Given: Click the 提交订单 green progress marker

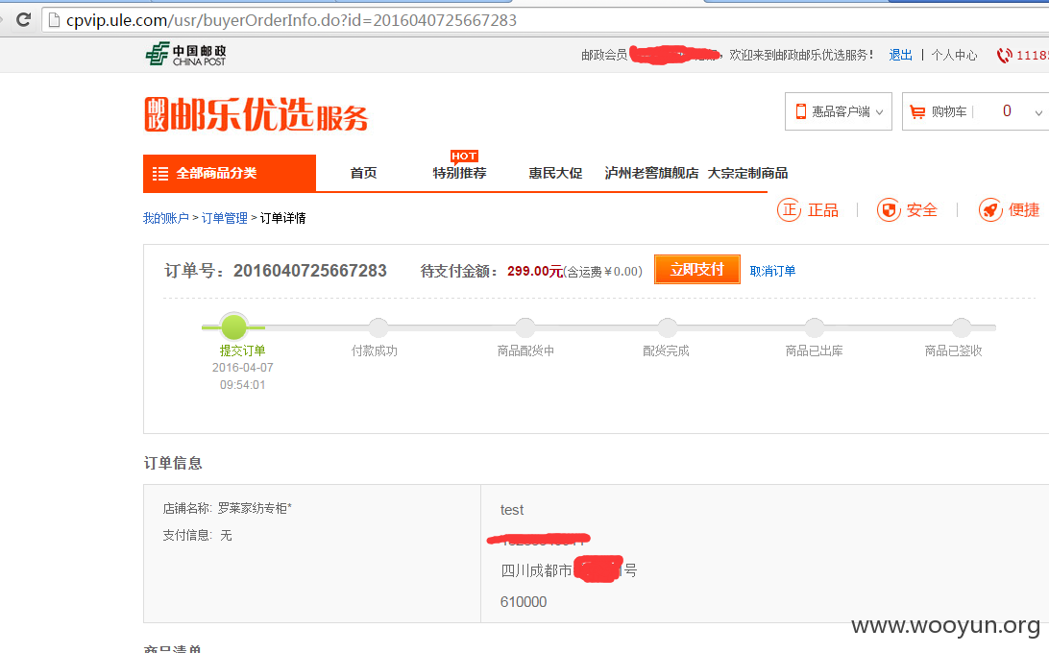Looking at the screenshot, I should tap(234, 327).
